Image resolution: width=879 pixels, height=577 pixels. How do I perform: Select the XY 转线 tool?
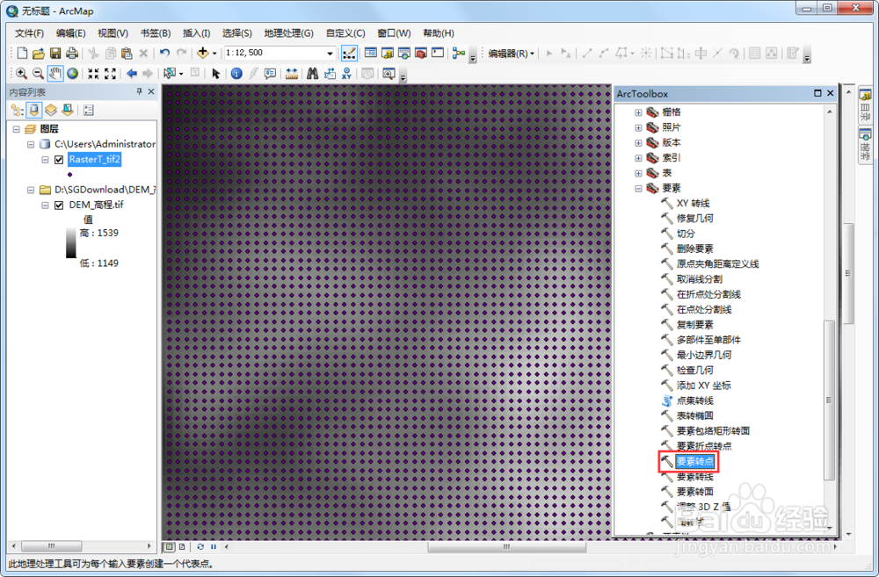point(693,203)
